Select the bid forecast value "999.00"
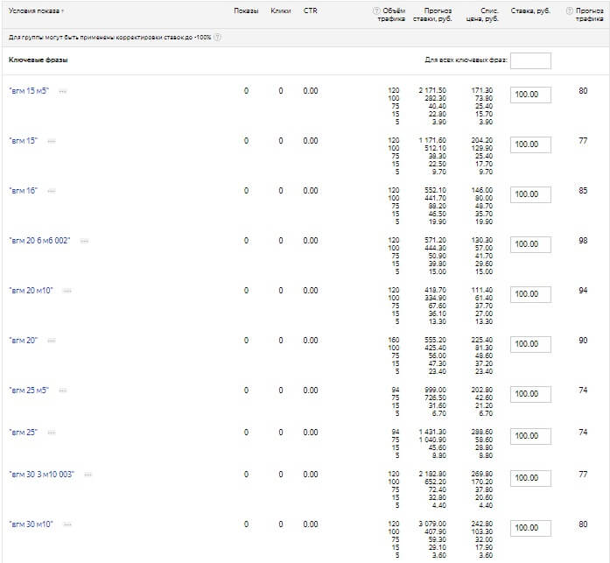 tap(435, 390)
